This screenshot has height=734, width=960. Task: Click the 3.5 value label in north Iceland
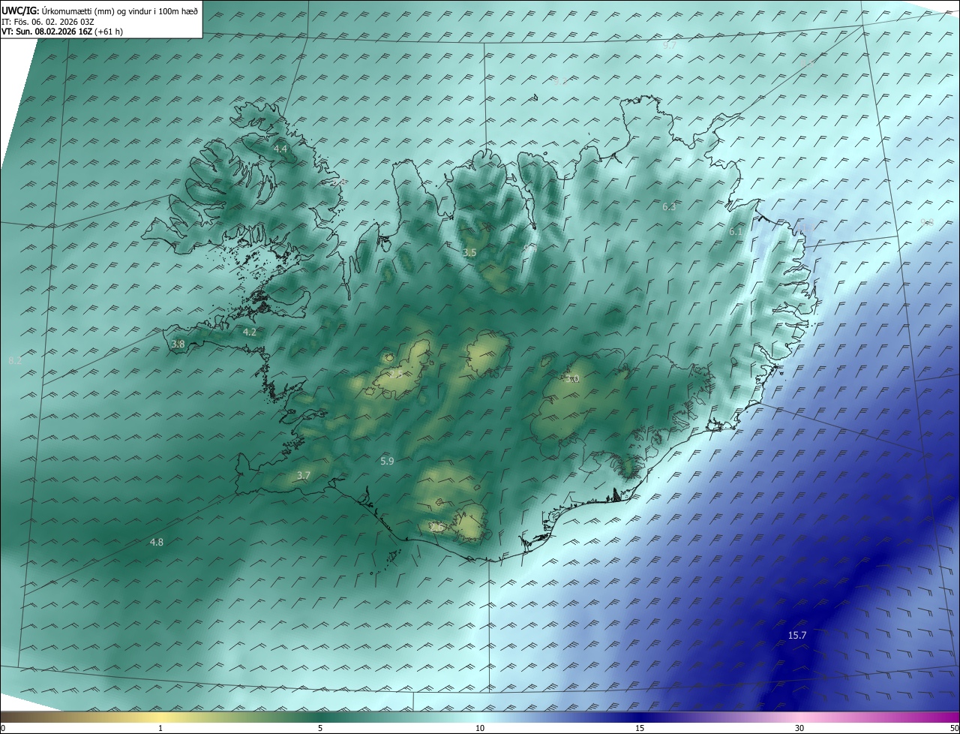coord(469,253)
